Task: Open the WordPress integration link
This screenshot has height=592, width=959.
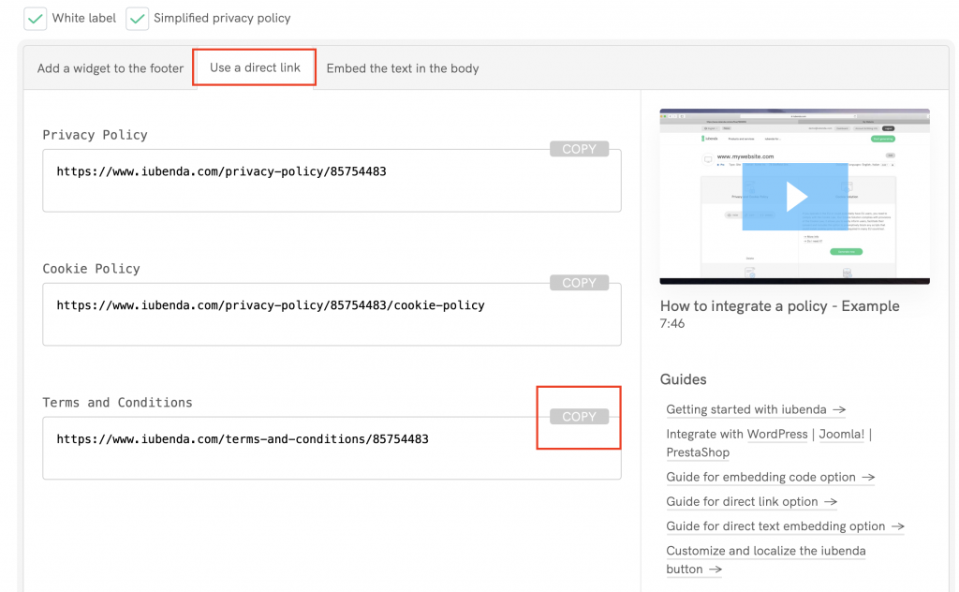Action: point(775,435)
